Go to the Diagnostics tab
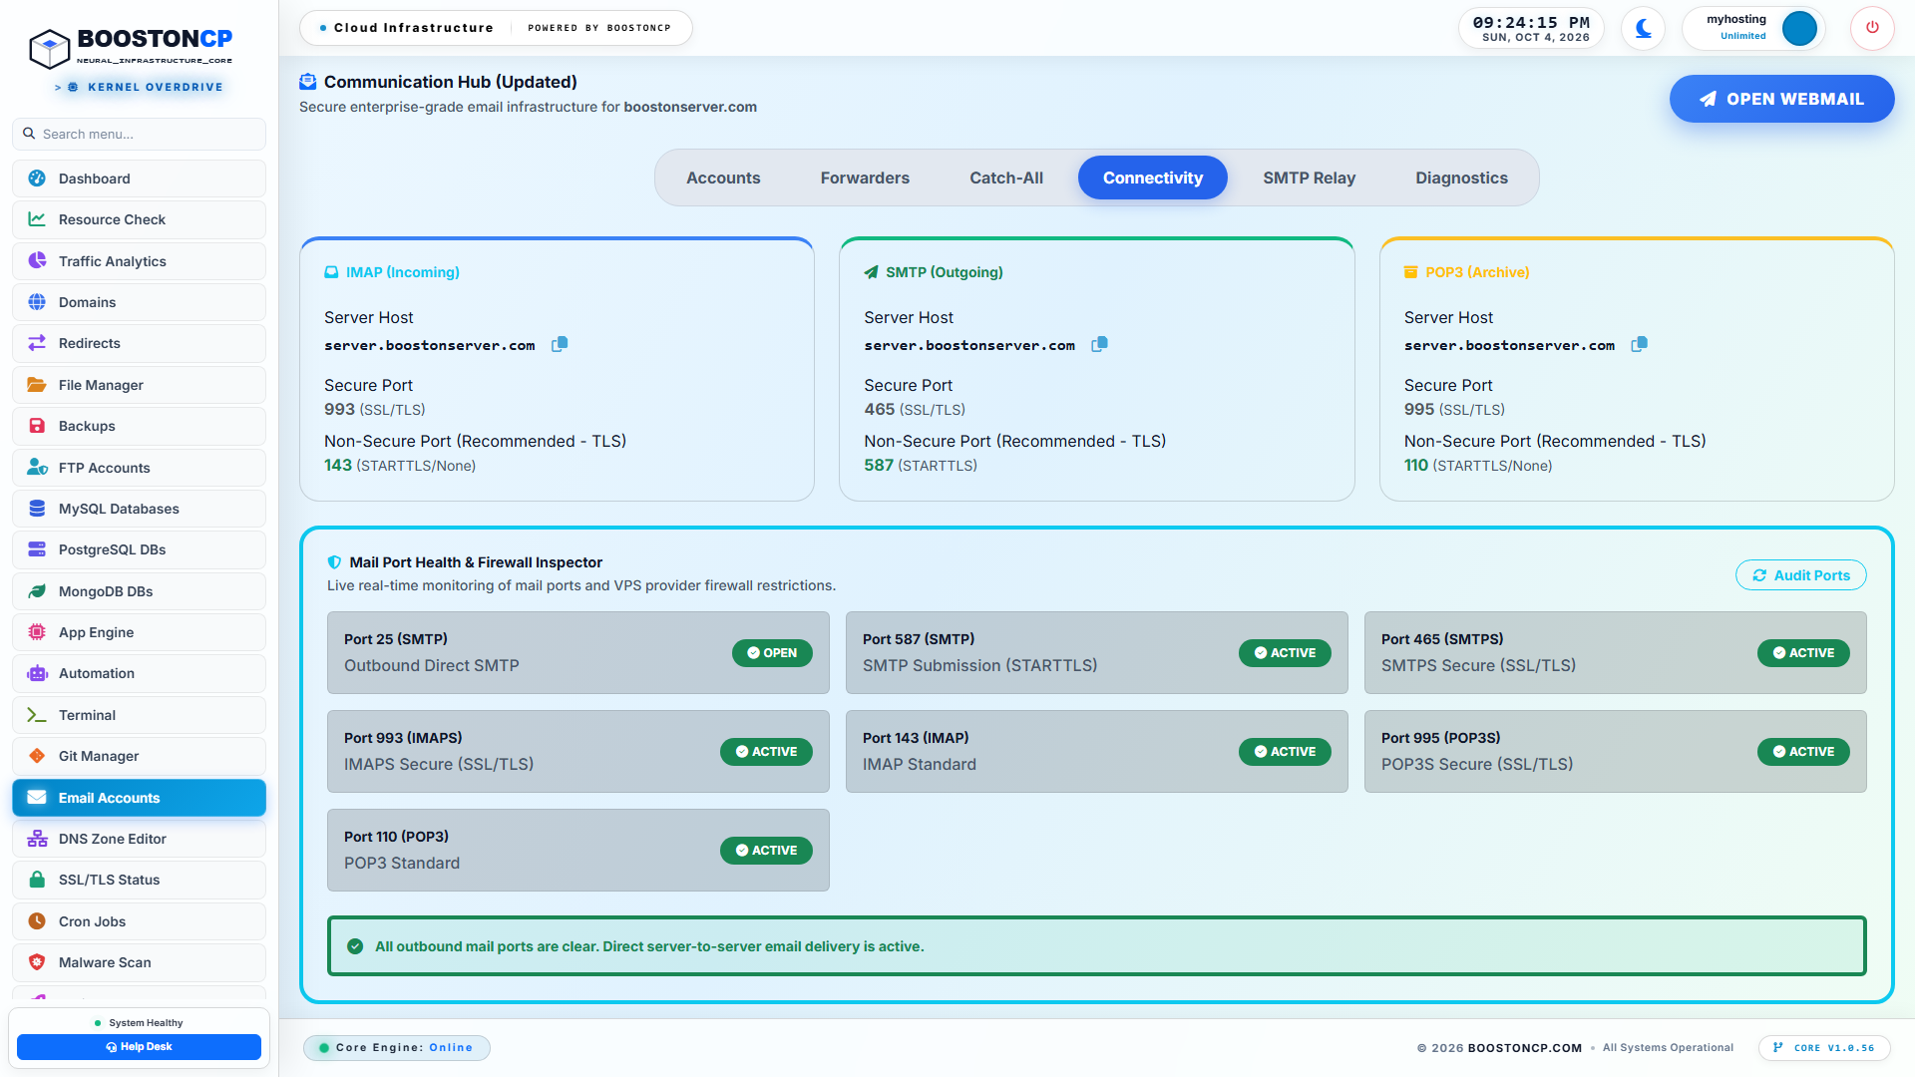Viewport: 1915px width, 1077px height. pos(1461,178)
